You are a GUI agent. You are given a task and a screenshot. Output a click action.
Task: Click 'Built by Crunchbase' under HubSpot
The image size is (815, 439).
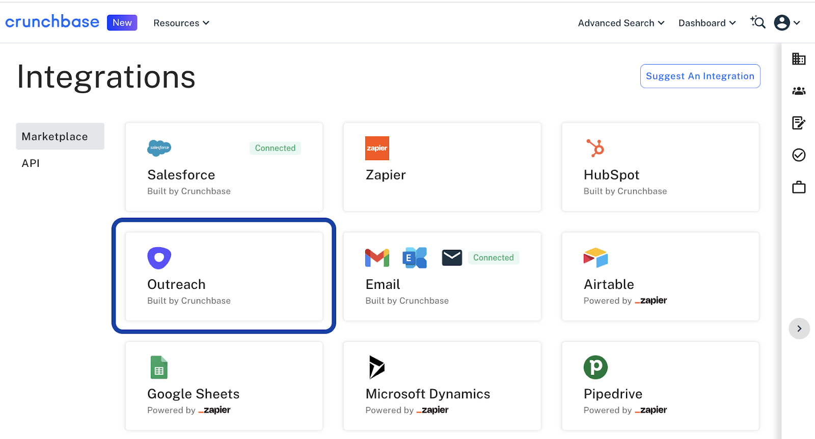click(x=625, y=191)
